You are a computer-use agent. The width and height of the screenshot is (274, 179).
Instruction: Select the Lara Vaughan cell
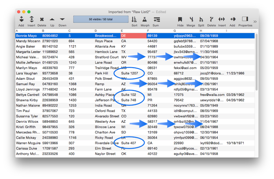click(x=28, y=73)
